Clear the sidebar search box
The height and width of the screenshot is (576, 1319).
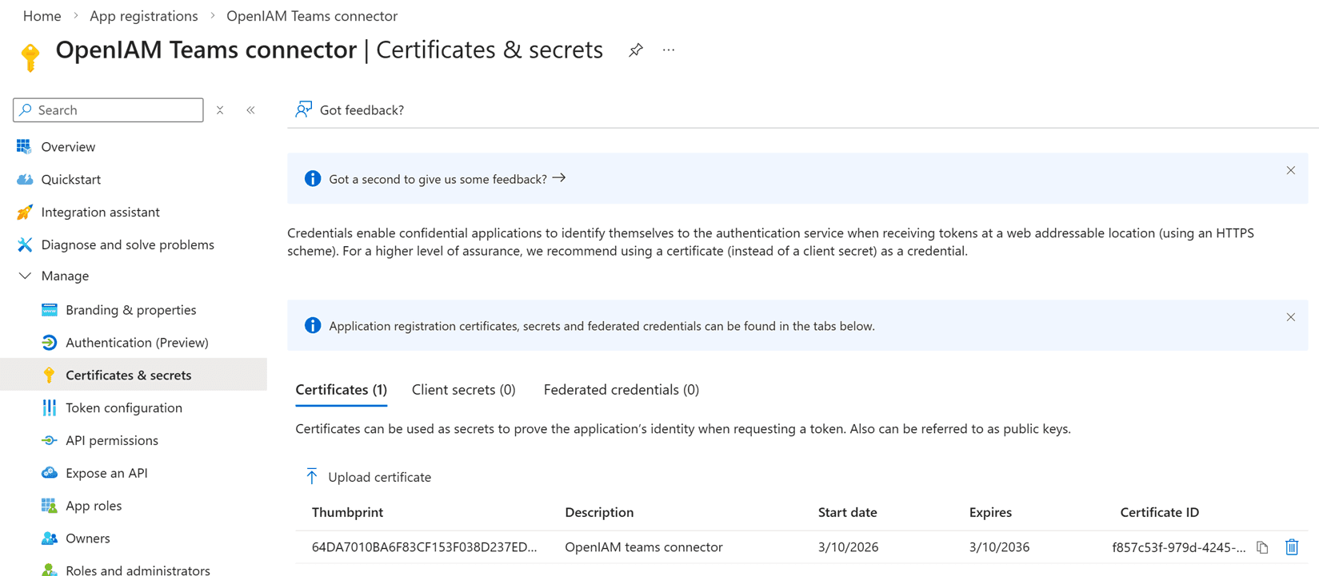(220, 110)
